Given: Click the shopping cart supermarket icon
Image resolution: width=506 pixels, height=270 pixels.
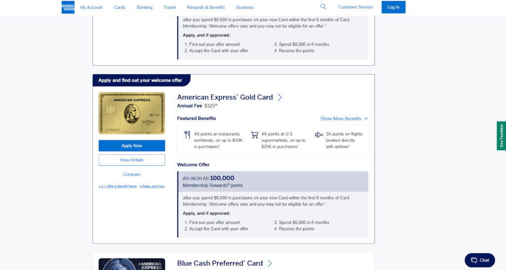Looking at the screenshot, I should (x=254, y=134).
